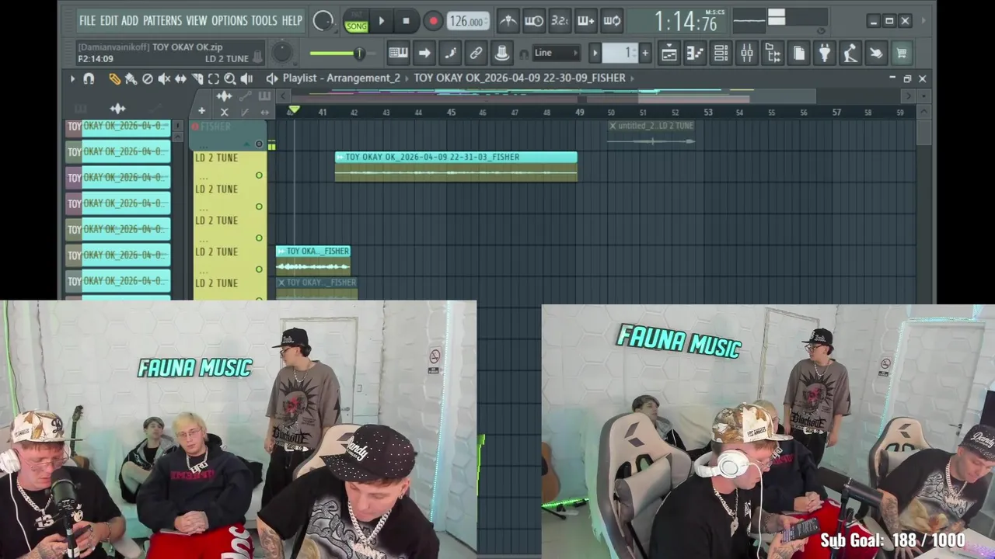This screenshot has height=559, width=995.
Task: Arm recording with the record button
Action: [433, 21]
